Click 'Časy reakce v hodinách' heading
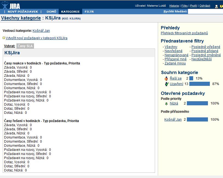The width and height of the screenshot is (223, 178). pos(42,63)
